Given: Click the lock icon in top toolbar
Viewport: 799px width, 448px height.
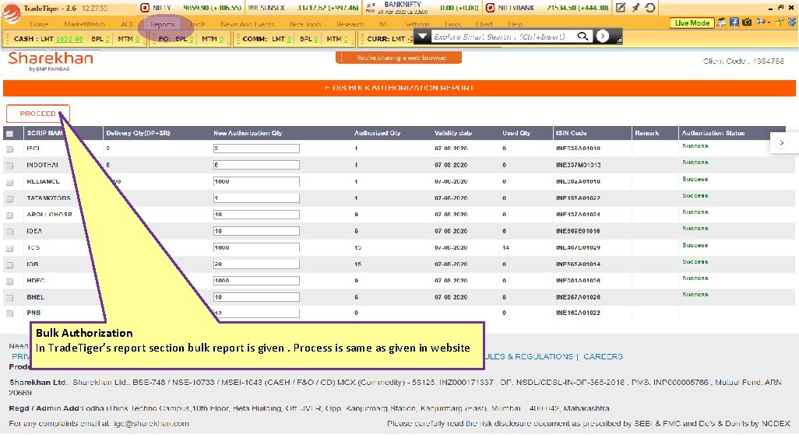Looking at the screenshot, I should pos(780,23).
